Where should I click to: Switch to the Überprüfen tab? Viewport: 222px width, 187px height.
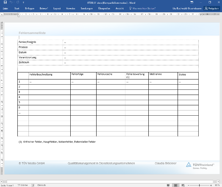[104, 8]
